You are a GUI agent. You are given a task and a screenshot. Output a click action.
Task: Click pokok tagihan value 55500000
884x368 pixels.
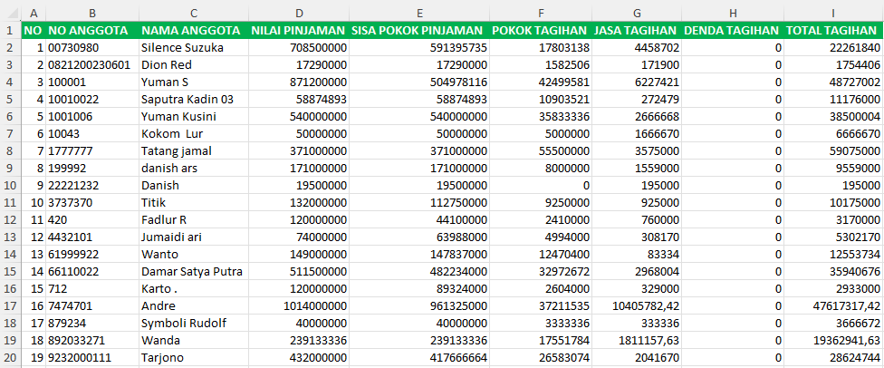point(540,150)
